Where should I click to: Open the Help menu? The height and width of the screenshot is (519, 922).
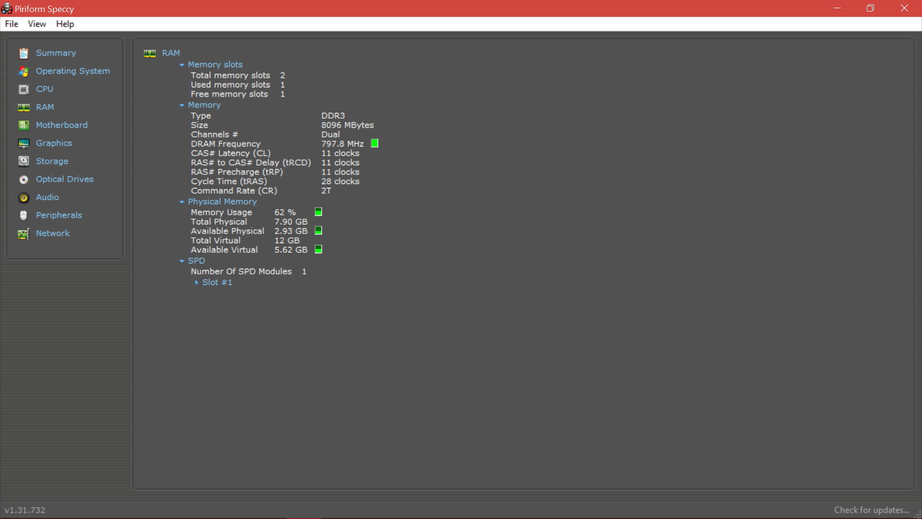(65, 24)
